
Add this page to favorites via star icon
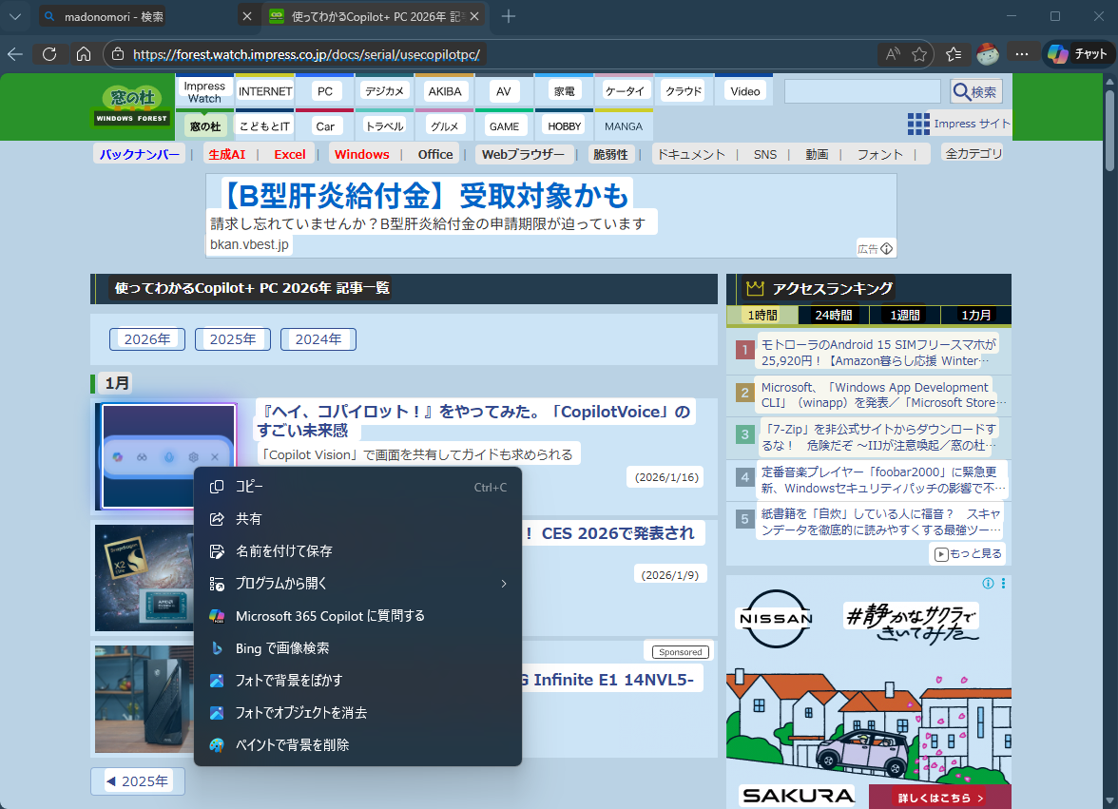pos(918,54)
